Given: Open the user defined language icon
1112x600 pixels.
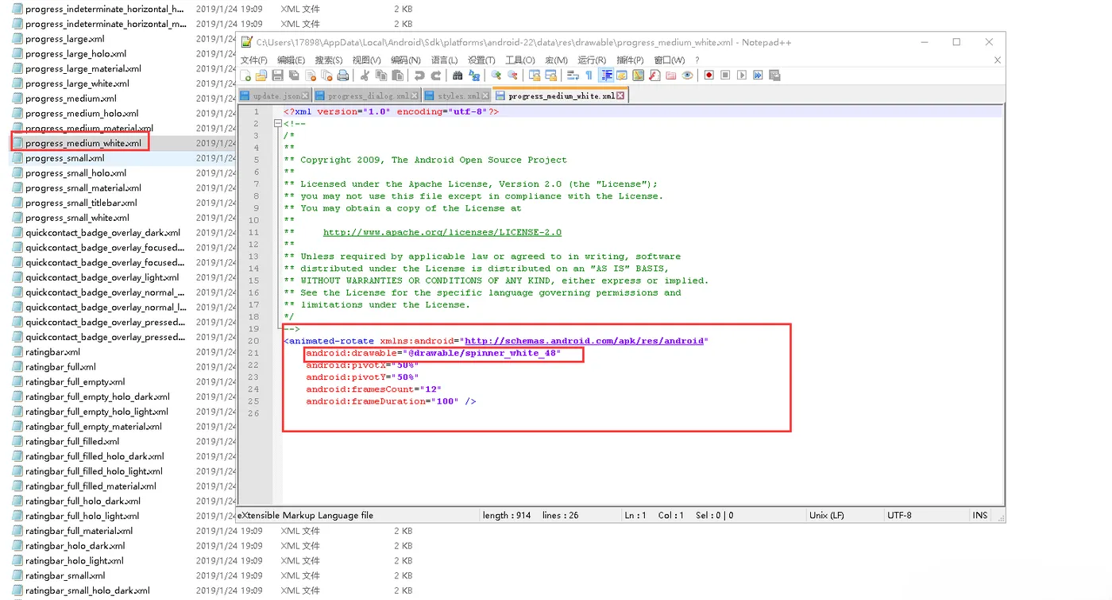Looking at the screenshot, I should click(622, 75).
